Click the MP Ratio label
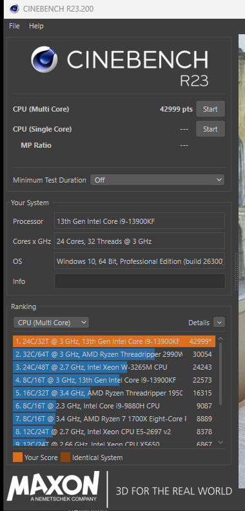The height and width of the screenshot is (511, 245). pos(36,145)
